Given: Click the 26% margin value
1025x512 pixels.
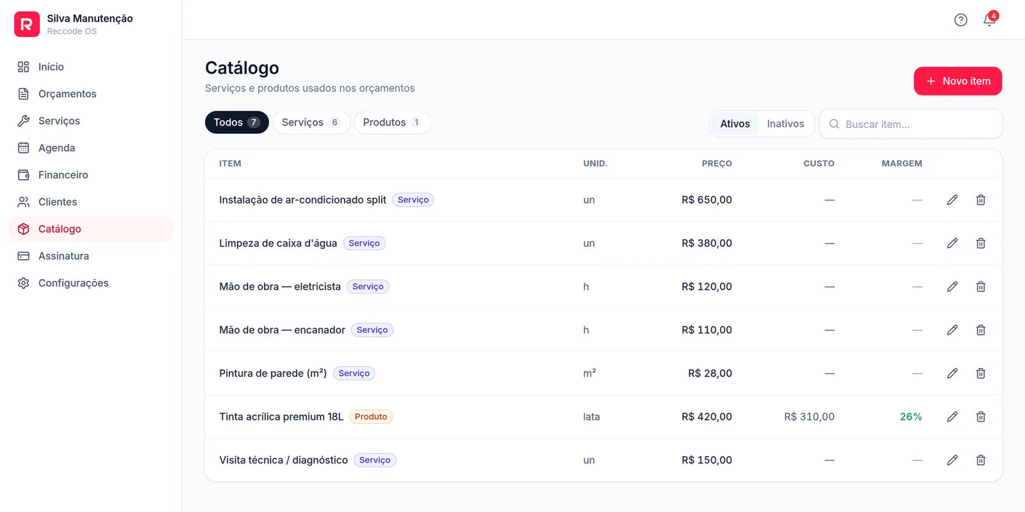Looking at the screenshot, I should coord(911,417).
